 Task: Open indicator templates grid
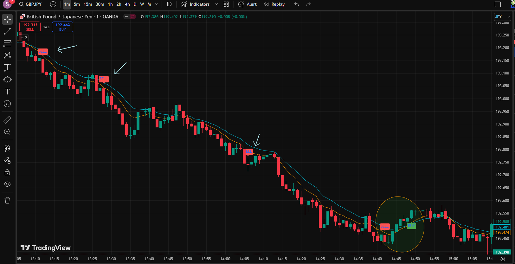[x=226, y=4]
